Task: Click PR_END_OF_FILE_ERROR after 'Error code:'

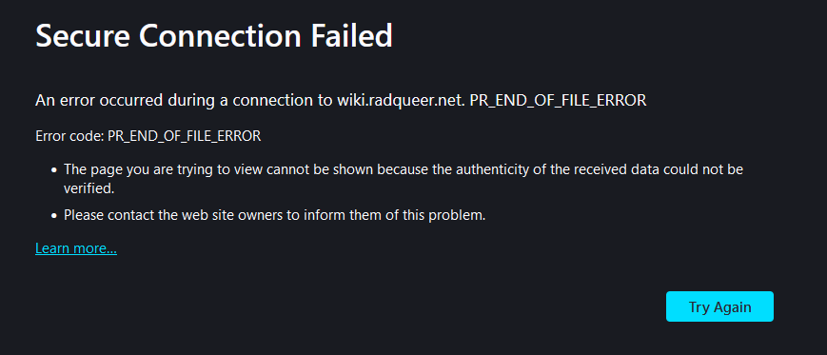Action: 184,136
